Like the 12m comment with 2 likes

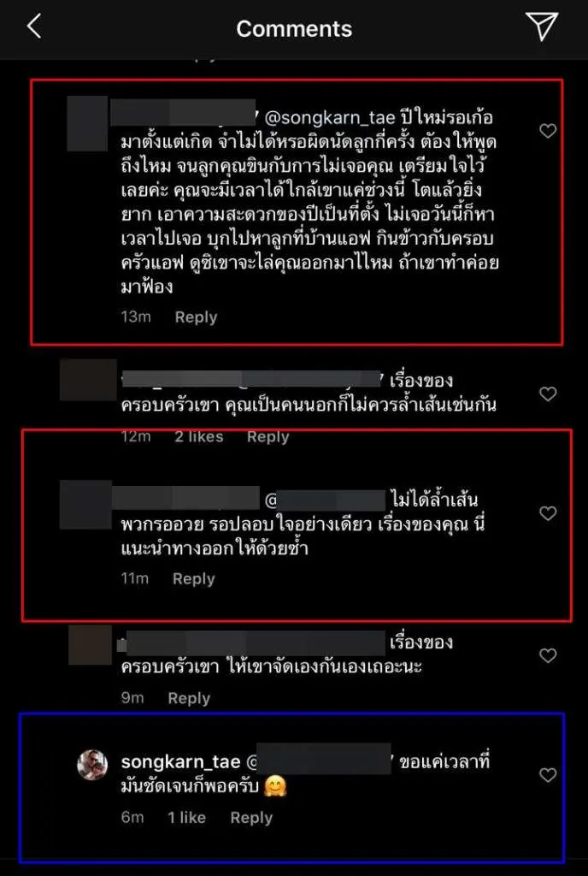tap(548, 394)
